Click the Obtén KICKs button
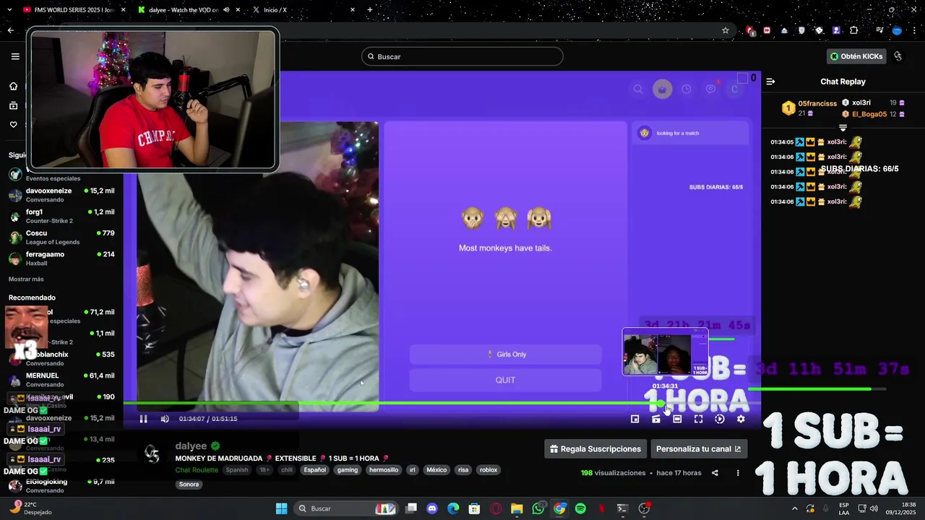 tap(856, 56)
